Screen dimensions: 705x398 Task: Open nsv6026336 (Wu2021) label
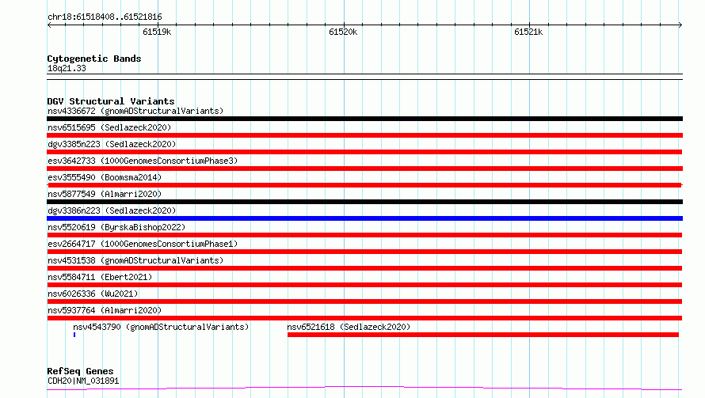(93, 294)
